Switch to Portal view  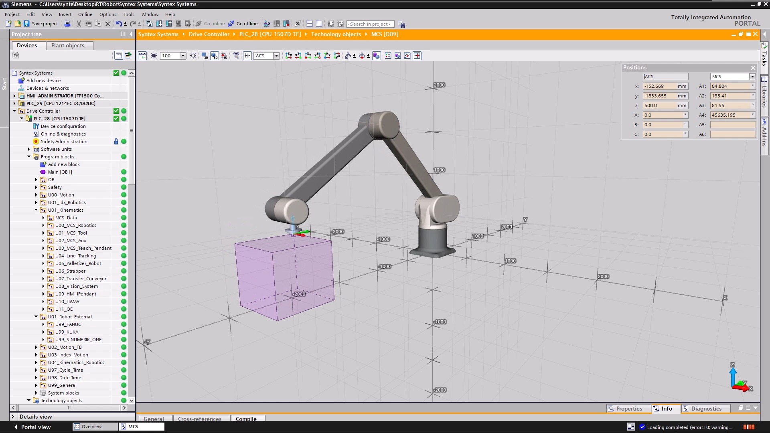(33, 427)
